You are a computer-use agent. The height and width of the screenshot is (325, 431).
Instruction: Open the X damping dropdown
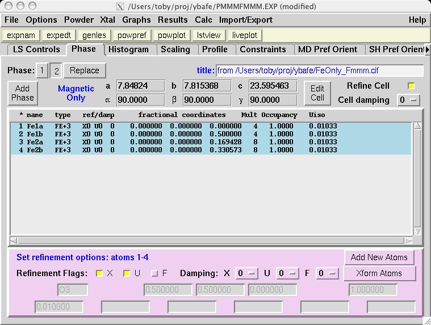(246, 273)
